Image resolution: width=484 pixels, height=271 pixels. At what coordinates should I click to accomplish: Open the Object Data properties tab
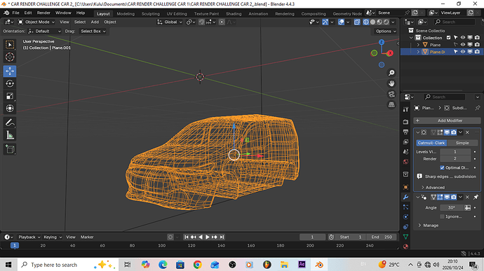pos(405,237)
